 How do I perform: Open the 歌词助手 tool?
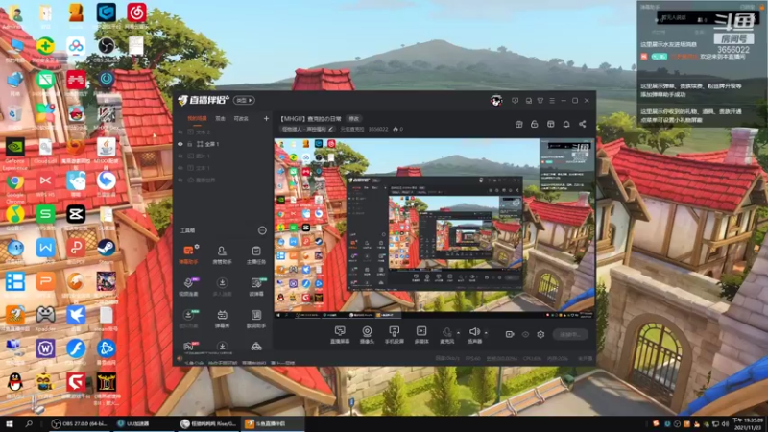[x=255, y=319]
